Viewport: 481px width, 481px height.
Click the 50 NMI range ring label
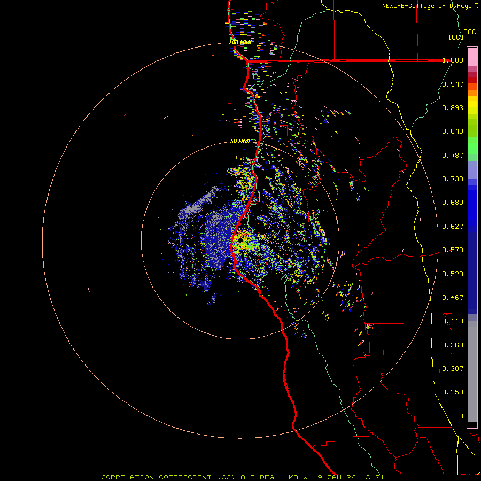pyautogui.click(x=240, y=141)
